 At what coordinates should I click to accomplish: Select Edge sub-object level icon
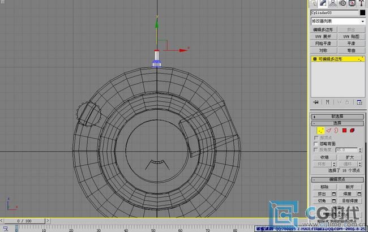pyautogui.click(x=328, y=130)
